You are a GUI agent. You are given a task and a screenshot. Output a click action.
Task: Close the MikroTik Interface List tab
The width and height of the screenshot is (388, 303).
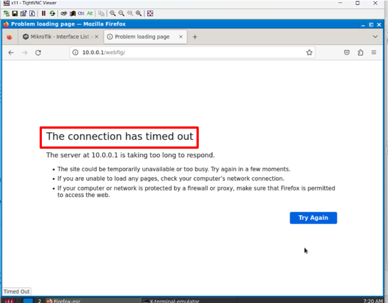pos(97,37)
